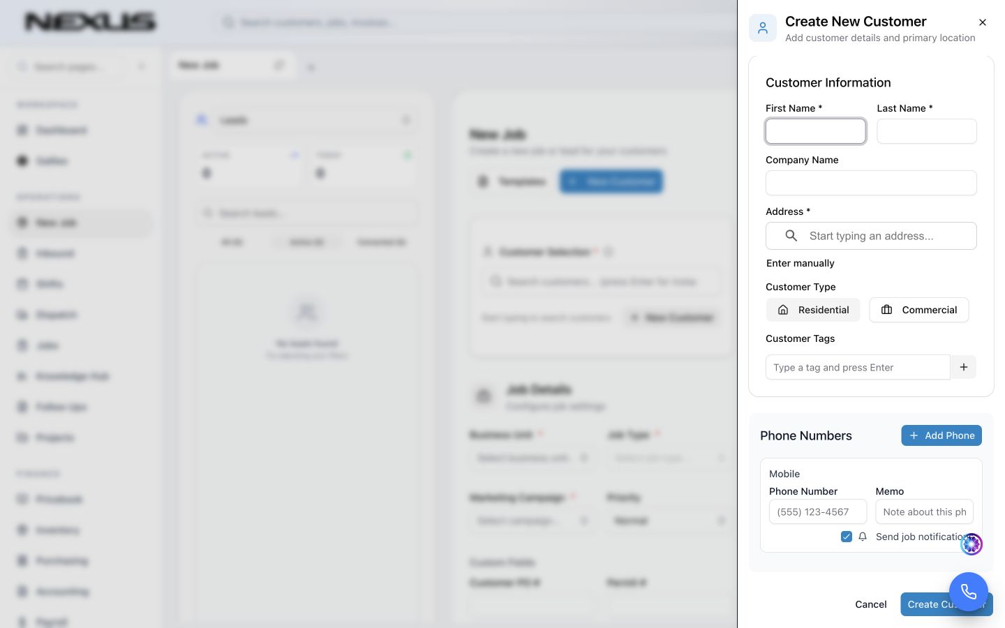
Task: Focus the mobile Phone Number field
Action: tap(817, 511)
